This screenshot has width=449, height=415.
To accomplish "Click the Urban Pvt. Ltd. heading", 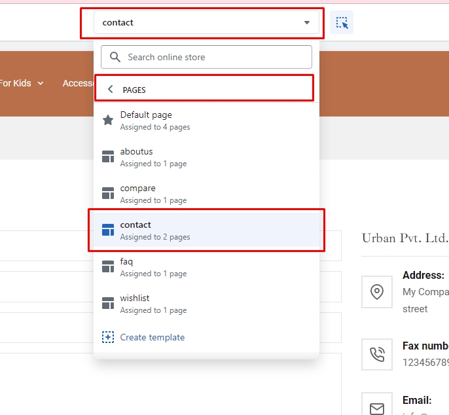I will coord(405,238).
